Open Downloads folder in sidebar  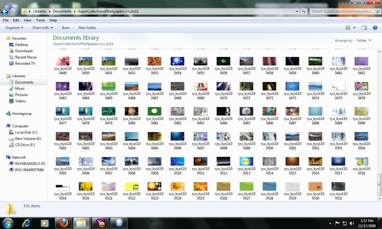click(x=24, y=51)
